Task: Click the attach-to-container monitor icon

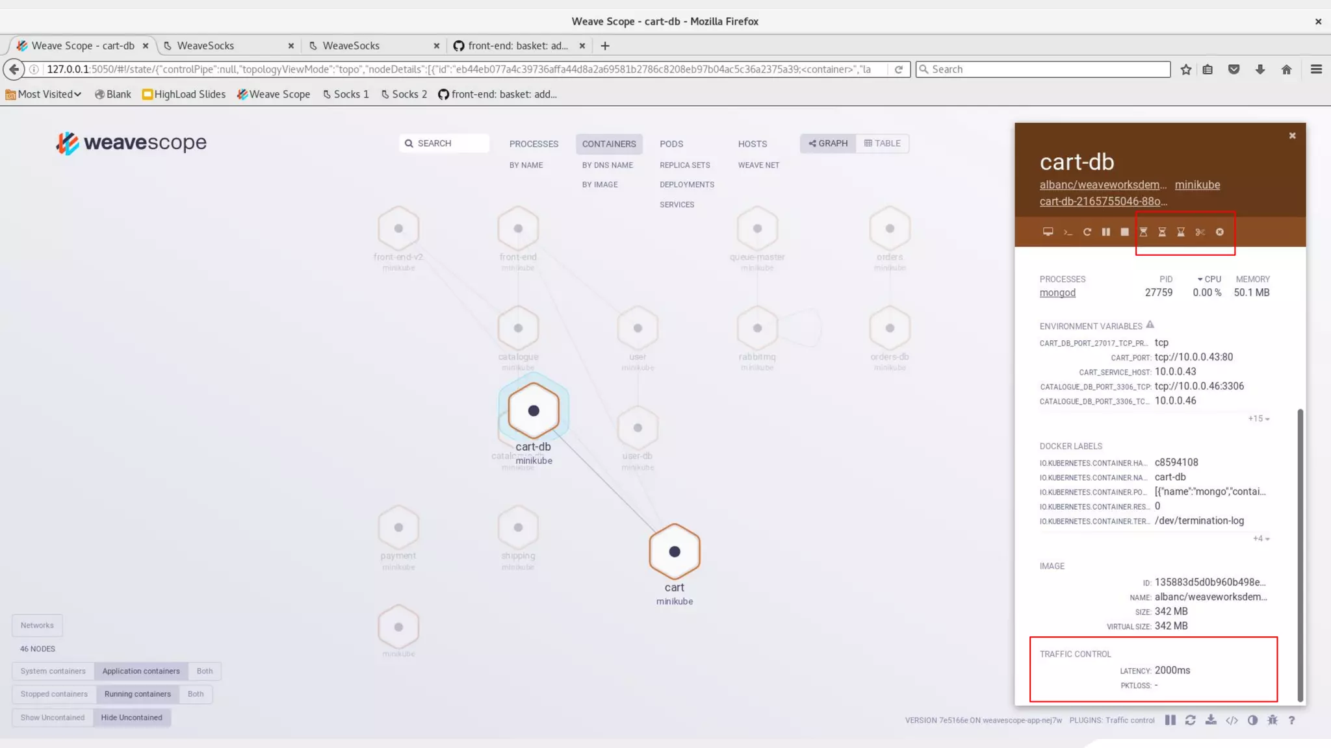Action: [x=1048, y=232]
